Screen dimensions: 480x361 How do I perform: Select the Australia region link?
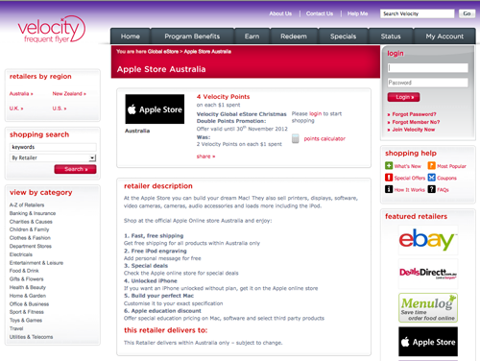(21, 93)
